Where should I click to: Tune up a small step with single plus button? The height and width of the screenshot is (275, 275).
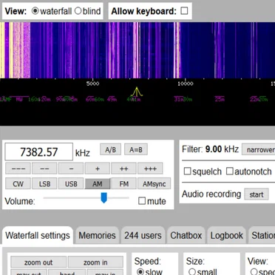coord(98,169)
